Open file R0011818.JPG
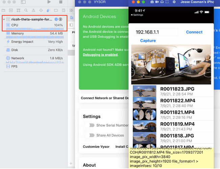 [x=173, y=138]
